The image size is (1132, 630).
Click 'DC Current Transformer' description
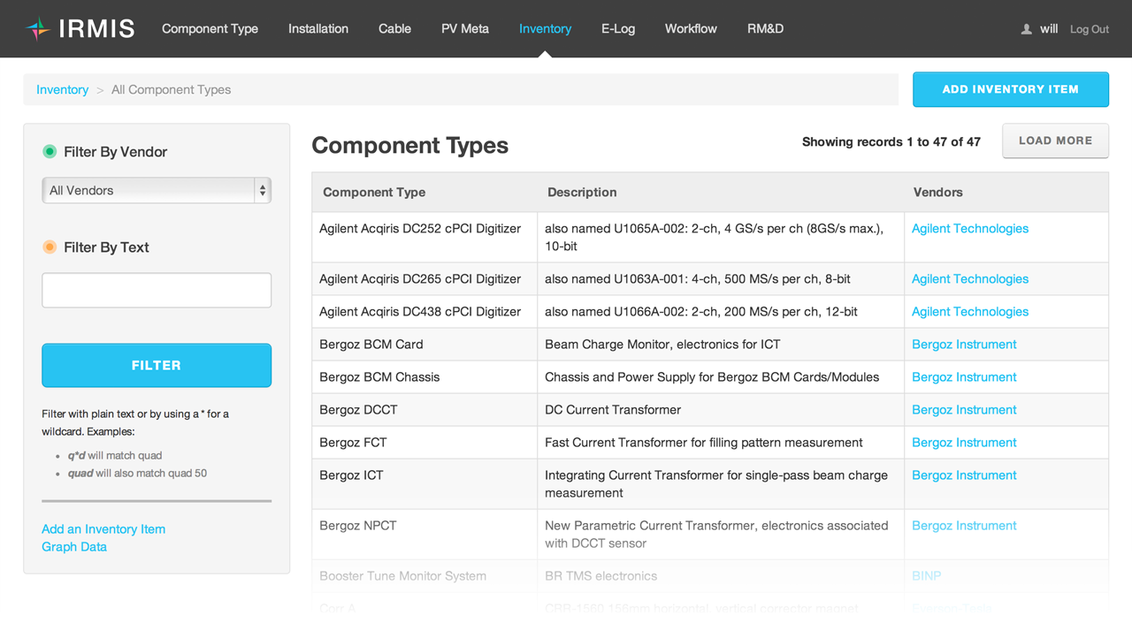click(x=613, y=410)
